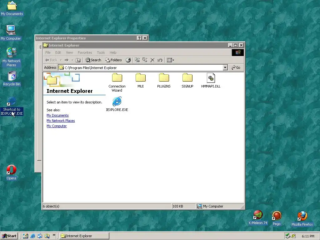
Task: Click the Copy To toolbar icon
Action: (145, 60)
